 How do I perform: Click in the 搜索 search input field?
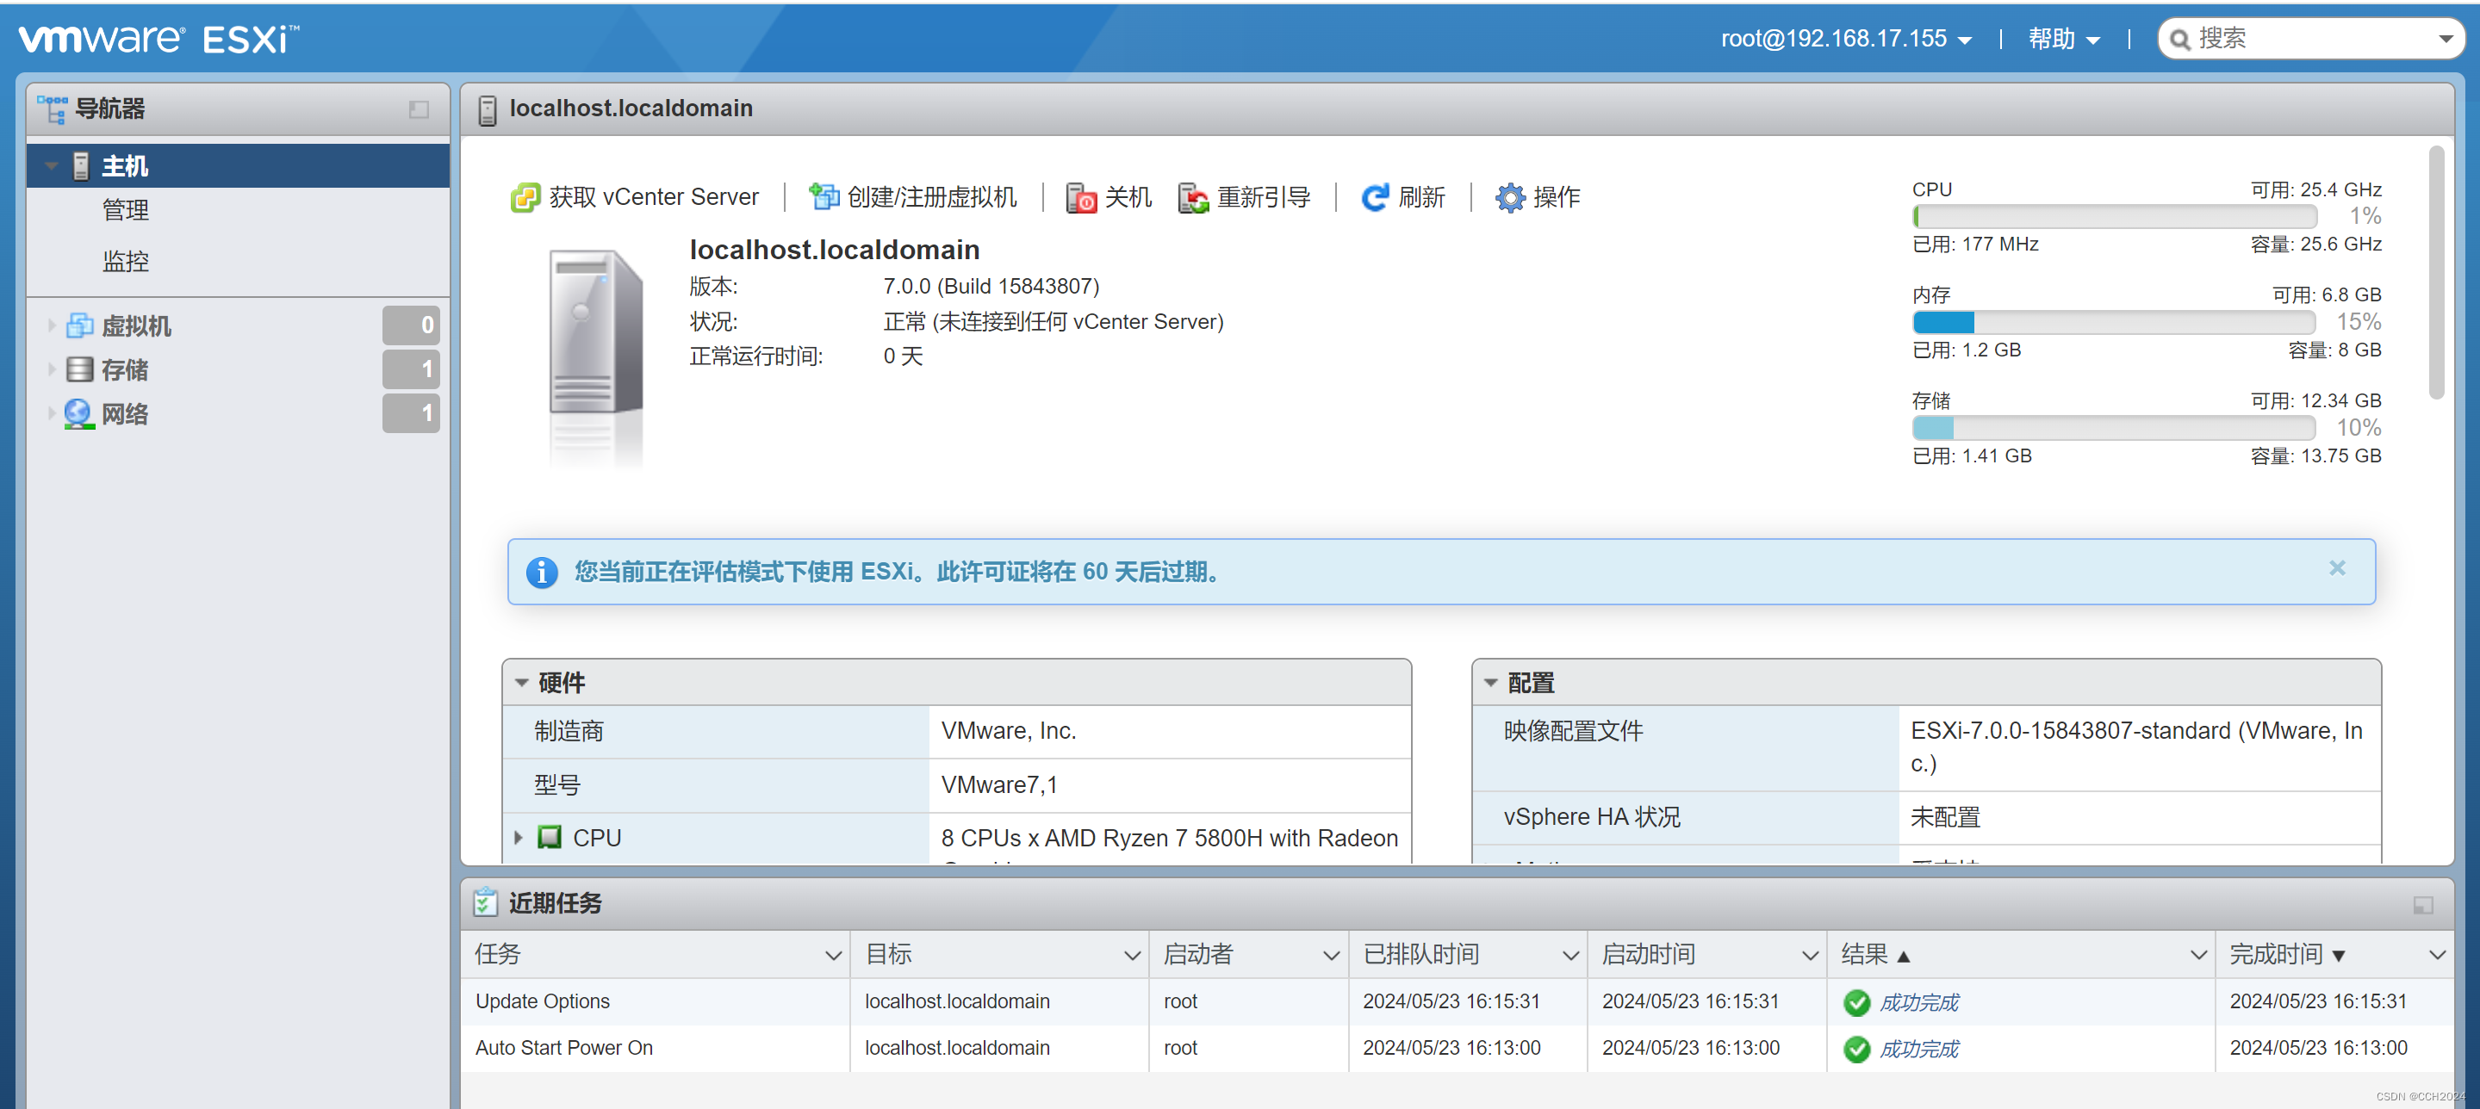[2310, 39]
